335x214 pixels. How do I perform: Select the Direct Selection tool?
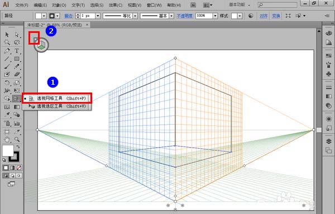tap(17, 35)
